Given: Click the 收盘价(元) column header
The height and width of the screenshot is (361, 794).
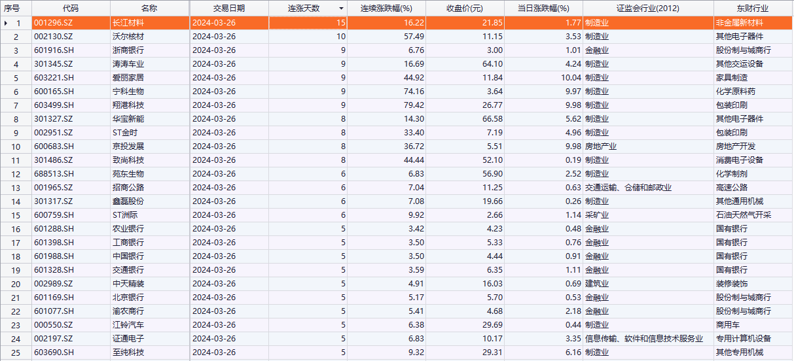Looking at the screenshot, I should click(x=465, y=9).
